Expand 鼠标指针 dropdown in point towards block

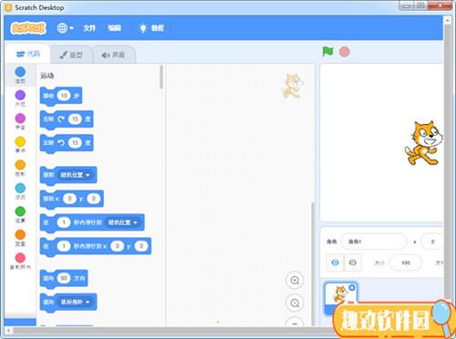(75, 302)
